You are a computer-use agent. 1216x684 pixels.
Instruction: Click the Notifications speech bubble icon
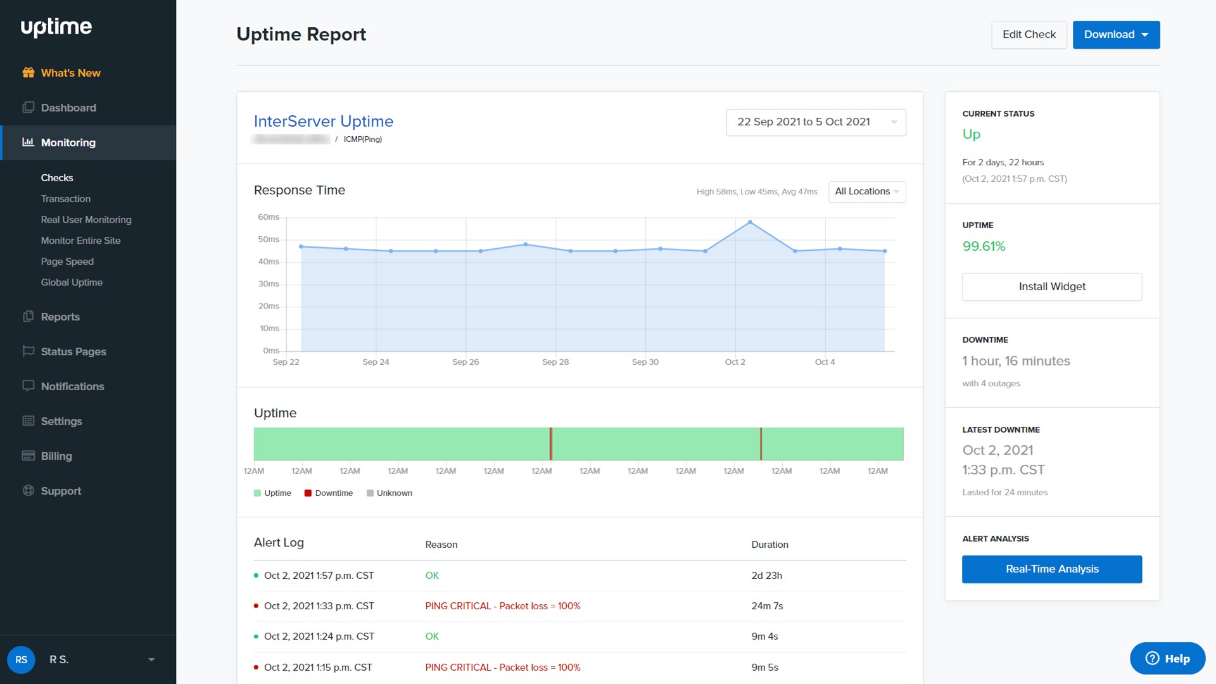28,386
